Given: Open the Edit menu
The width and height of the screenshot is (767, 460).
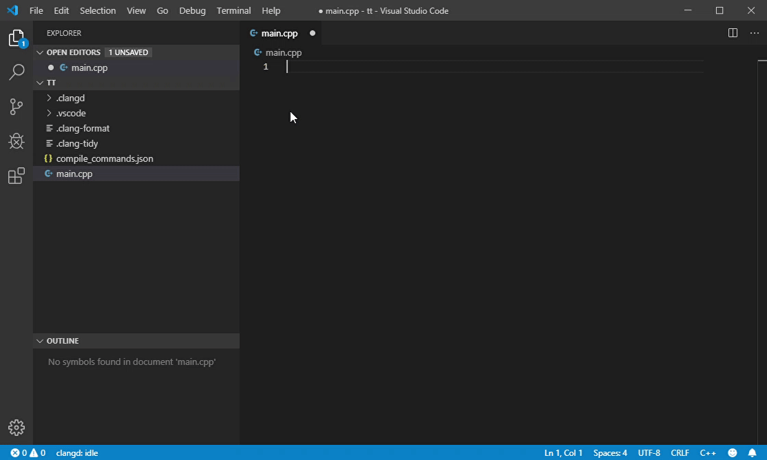Looking at the screenshot, I should (x=61, y=10).
